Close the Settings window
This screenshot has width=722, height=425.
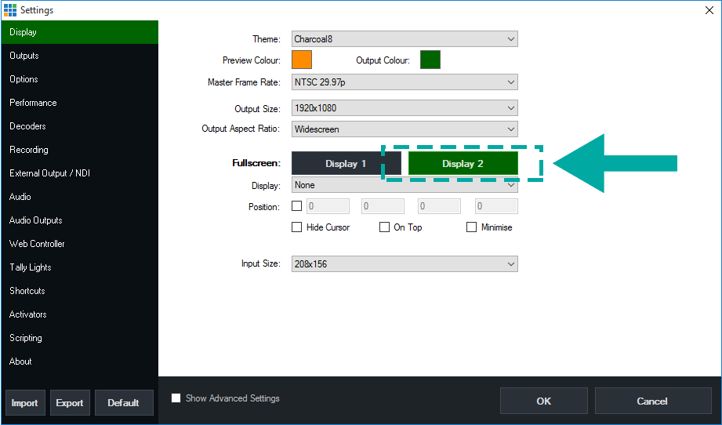(709, 9)
